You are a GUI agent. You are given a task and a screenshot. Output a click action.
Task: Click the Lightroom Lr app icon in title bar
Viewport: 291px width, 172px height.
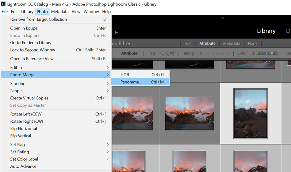coord(3,4)
